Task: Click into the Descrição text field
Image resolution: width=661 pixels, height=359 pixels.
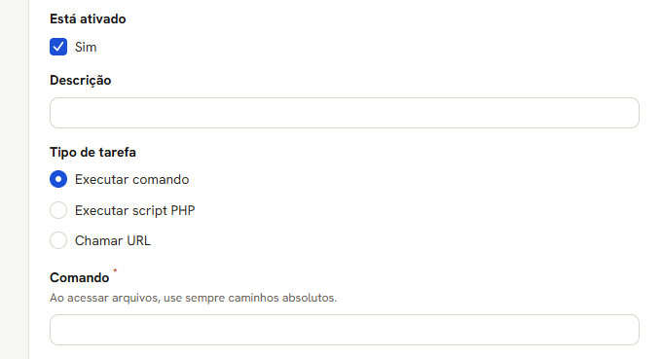Action: pos(345,113)
